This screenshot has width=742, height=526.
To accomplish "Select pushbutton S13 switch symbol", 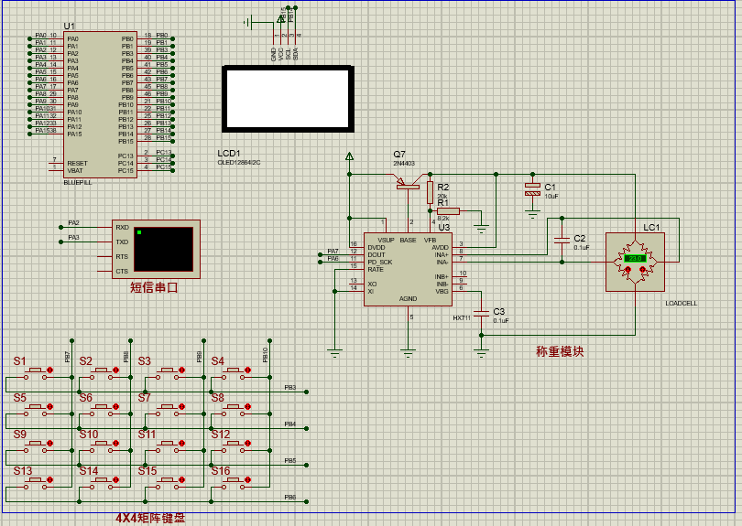I will (36, 483).
